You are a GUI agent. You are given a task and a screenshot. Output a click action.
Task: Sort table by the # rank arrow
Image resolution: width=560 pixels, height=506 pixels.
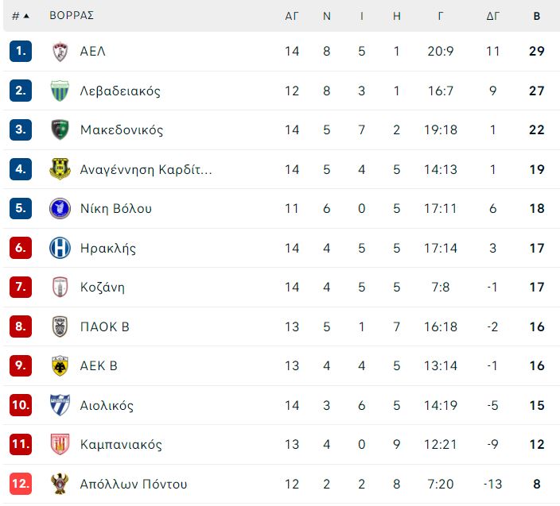(21, 16)
